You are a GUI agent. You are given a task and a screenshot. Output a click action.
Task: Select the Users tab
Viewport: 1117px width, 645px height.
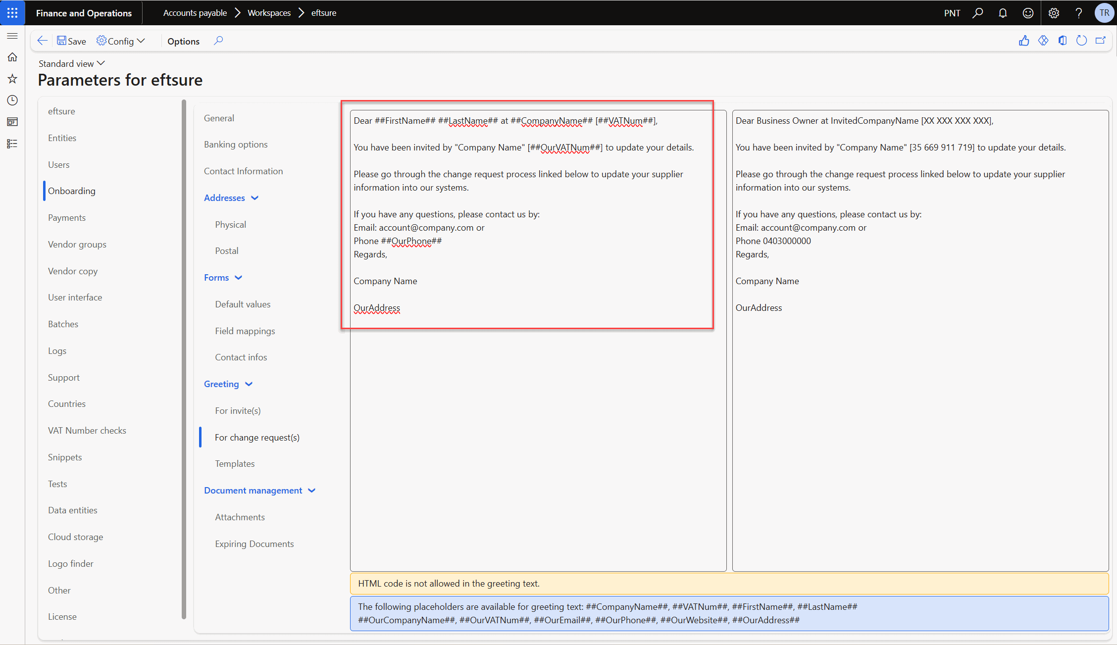[58, 165]
